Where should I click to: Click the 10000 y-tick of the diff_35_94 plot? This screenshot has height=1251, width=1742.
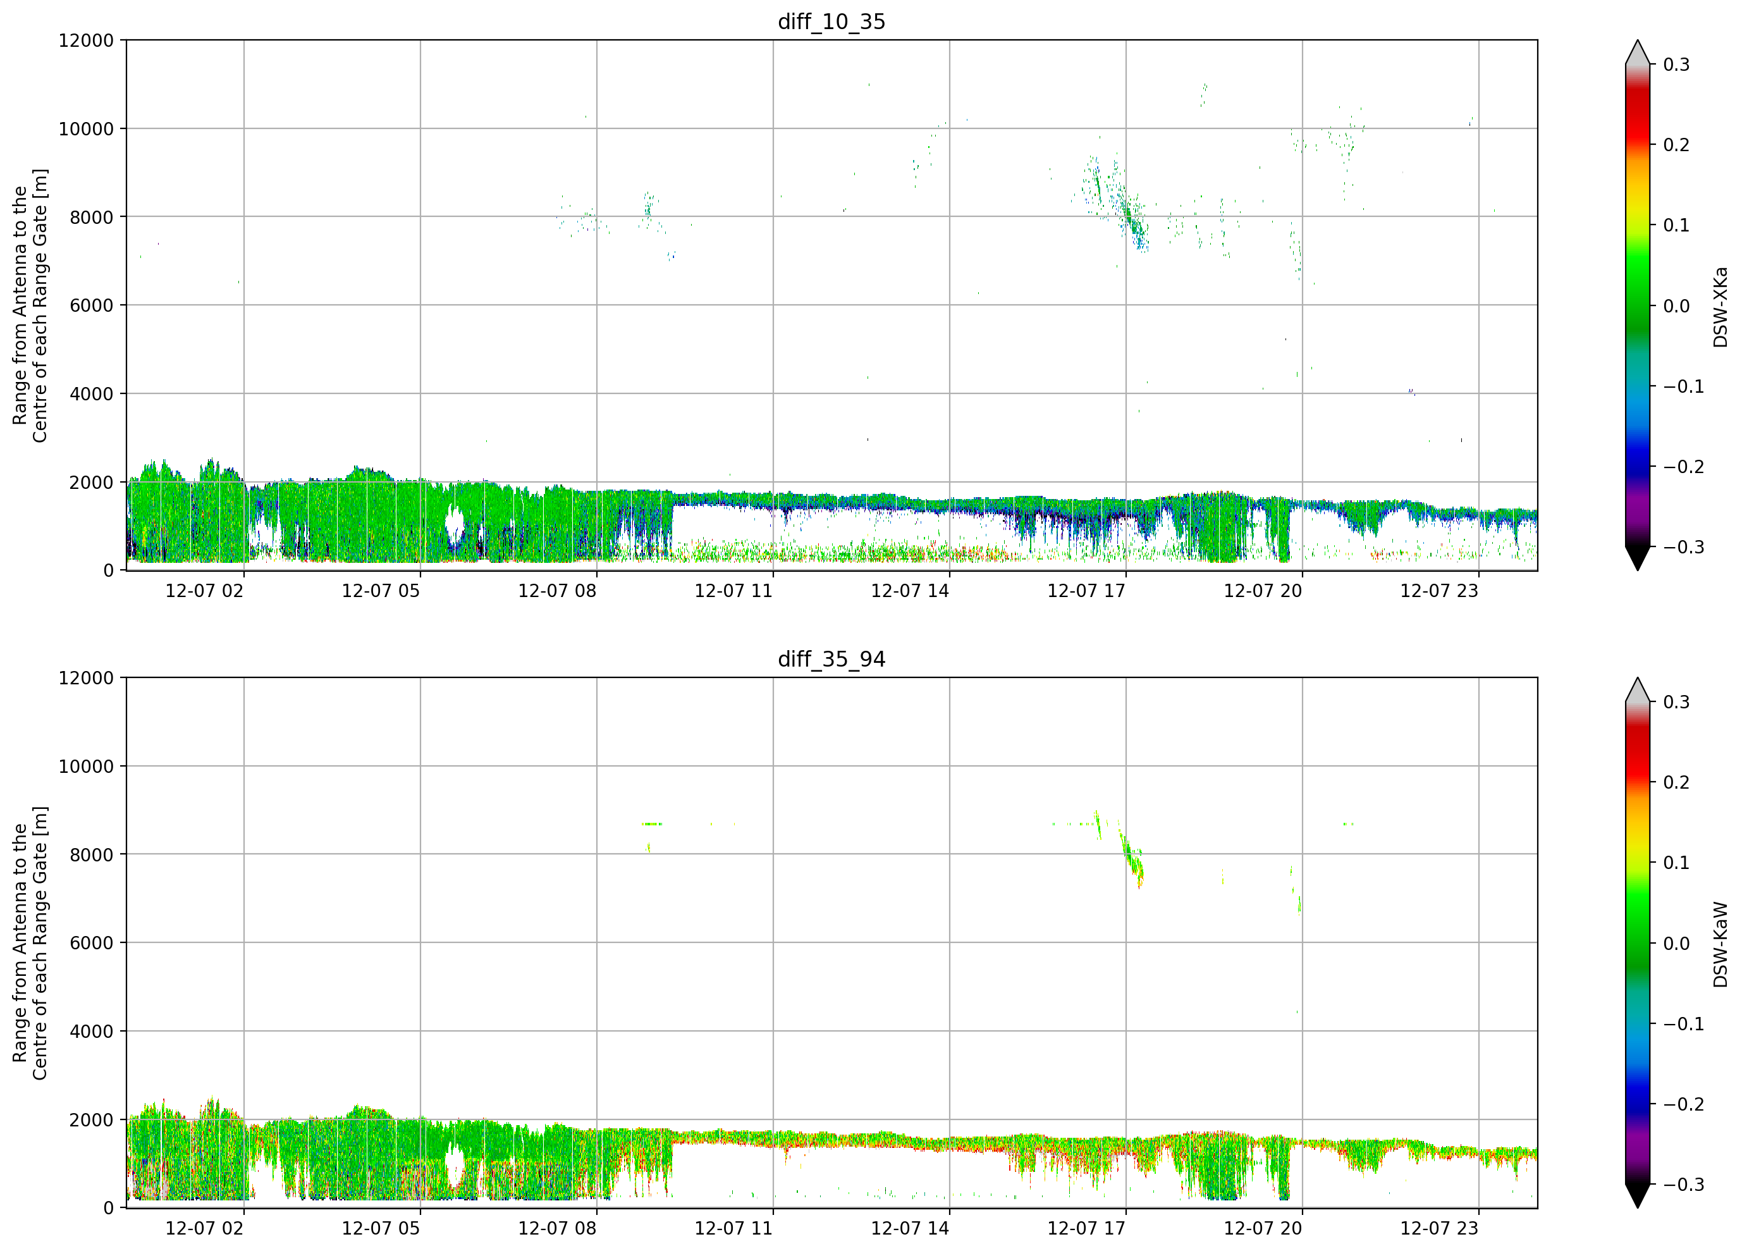point(86,767)
